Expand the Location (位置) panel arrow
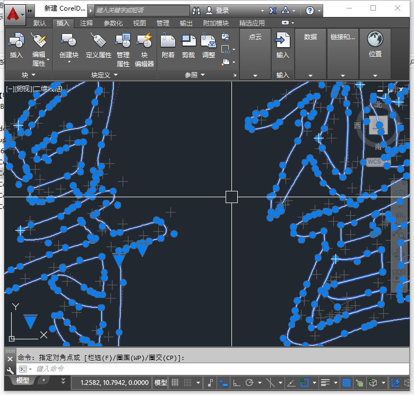 pos(375,75)
